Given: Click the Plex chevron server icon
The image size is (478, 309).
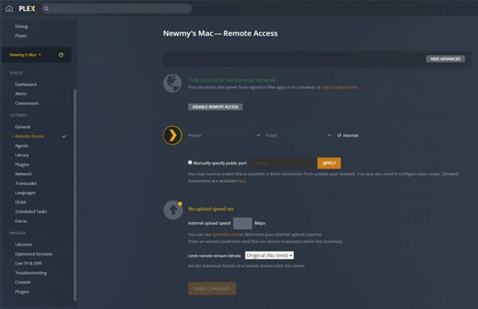Looking at the screenshot, I should (172, 135).
